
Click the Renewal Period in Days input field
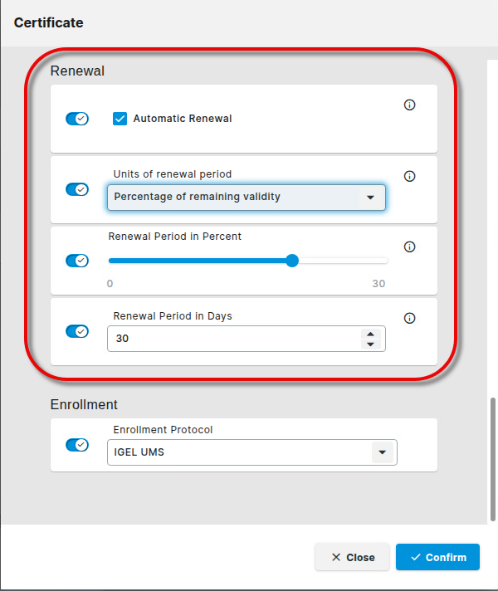pyautogui.click(x=232, y=339)
